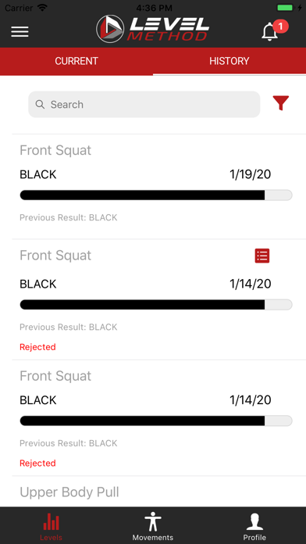Open the Profile person icon
Image resolution: width=306 pixels, height=544 pixels.
(x=254, y=527)
